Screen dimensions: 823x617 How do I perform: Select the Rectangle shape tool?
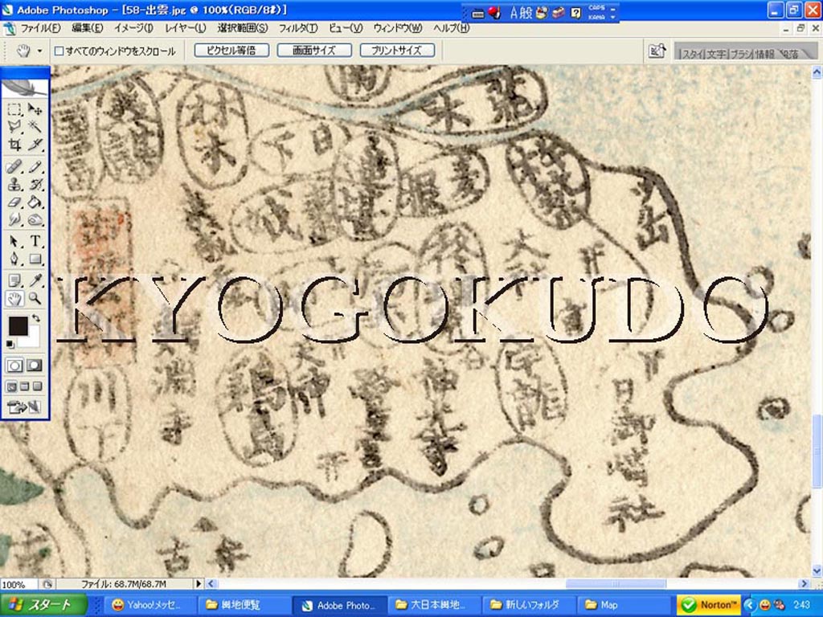coord(35,259)
